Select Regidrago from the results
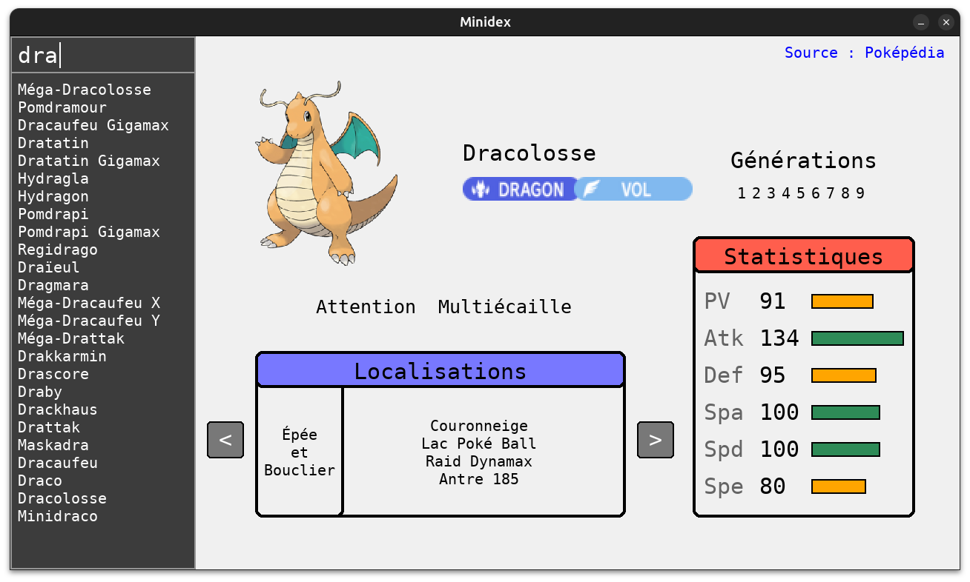The width and height of the screenshot is (970, 582). [x=58, y=250]
